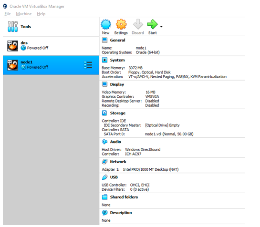Click the VirtualBox logo in the title bar
Image resolution: width=260 pixels, height=227 pixels.
[x=5, y=6]
